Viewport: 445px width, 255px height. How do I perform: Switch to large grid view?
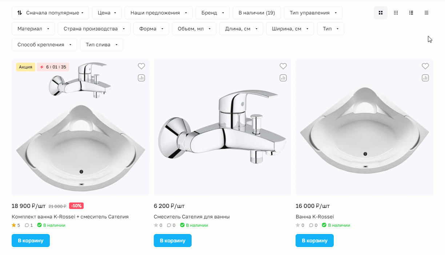coord(381,13)
